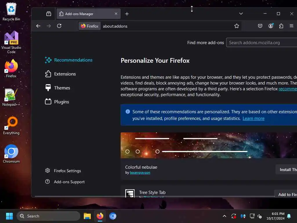Screen dimensions: 297x223
Task: Open the Pocket save icon
Action: [x=260, y=26]
